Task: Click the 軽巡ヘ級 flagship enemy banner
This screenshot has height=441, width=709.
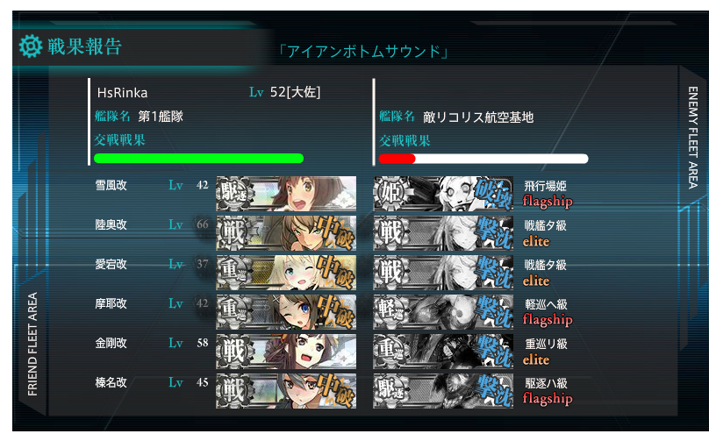Action: click(x=443, y=312)
